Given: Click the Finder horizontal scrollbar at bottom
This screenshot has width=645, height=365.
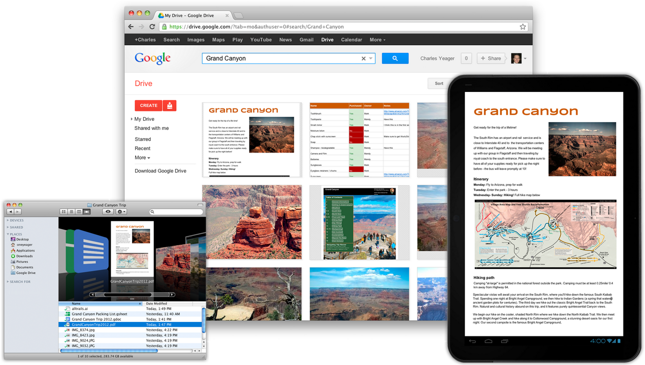Looking at the screenshot, I should (x=109, y=351).
